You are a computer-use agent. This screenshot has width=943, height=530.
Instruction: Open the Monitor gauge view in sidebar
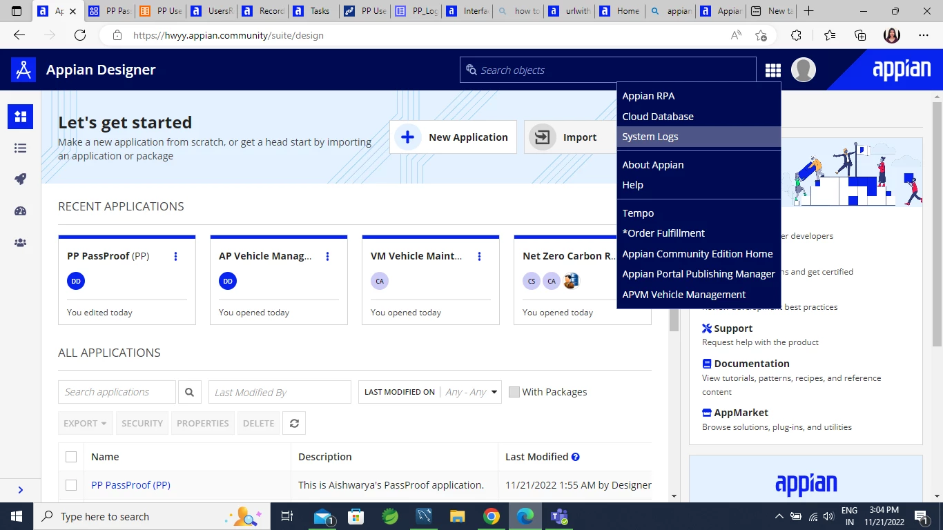click(x=20, y=211)
